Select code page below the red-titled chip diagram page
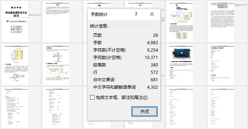Viewport: 248px width, 129px height. (21, 107)
